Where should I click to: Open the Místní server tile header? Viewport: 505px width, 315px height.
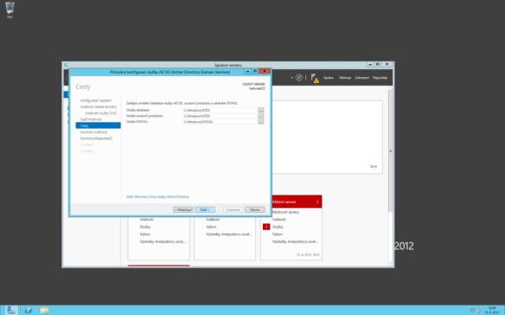(297, 202)
